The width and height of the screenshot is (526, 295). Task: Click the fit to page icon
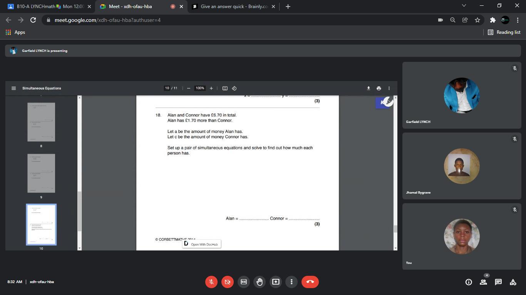click(225, 88)
